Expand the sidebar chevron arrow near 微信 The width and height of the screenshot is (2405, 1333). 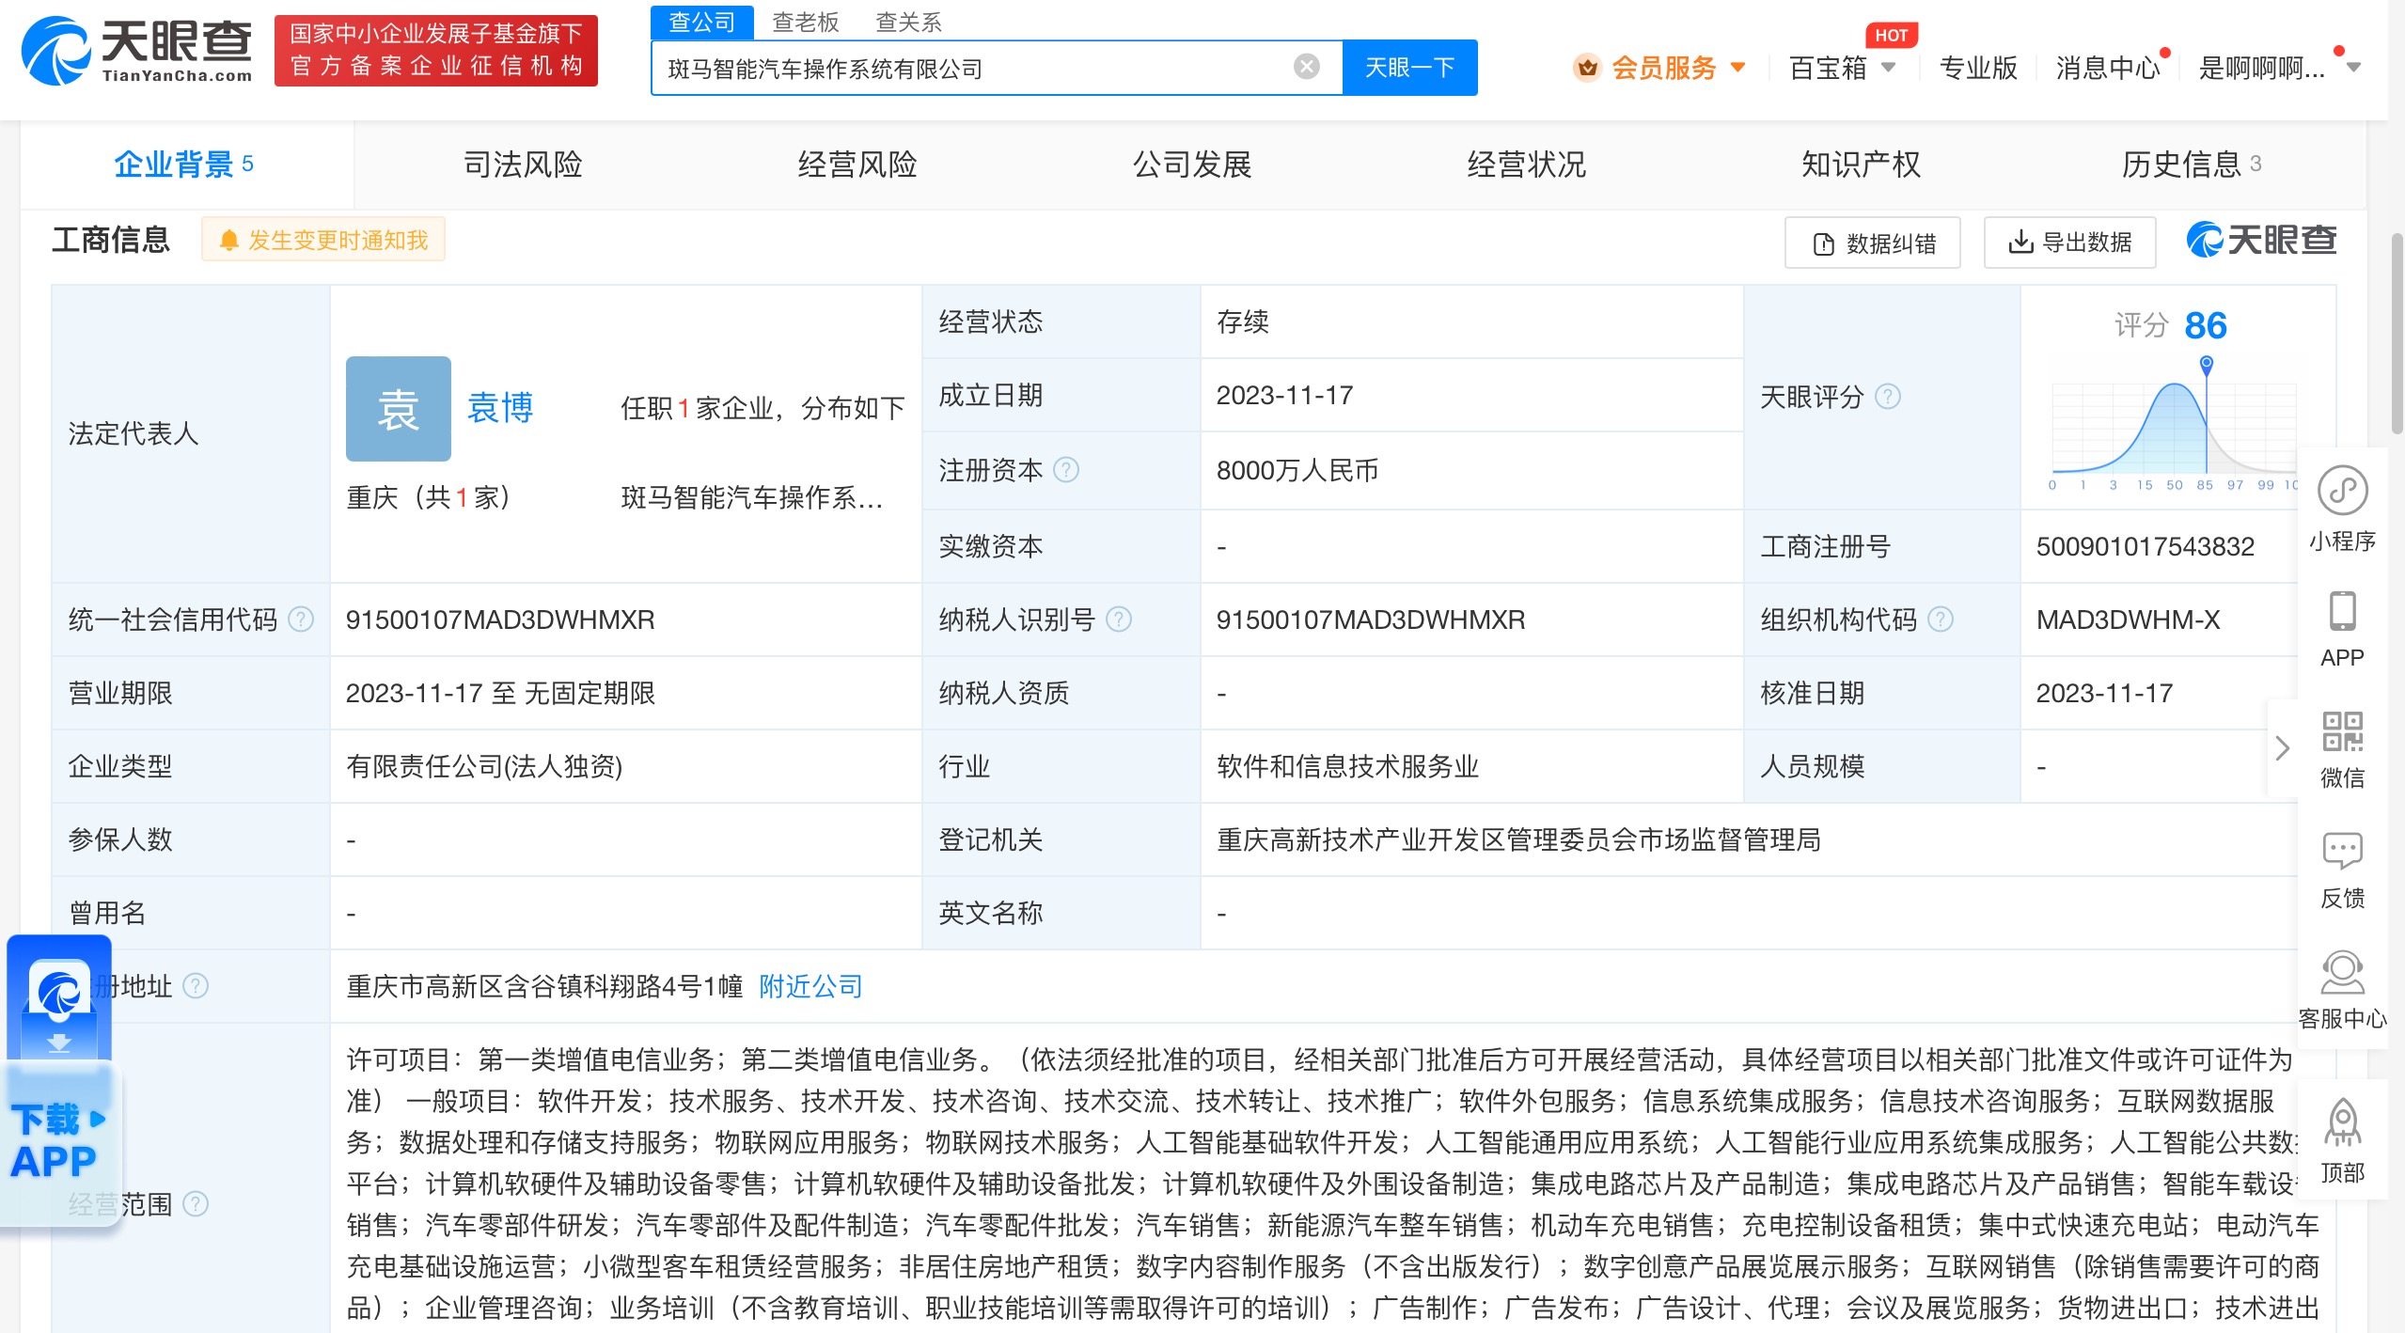(x=2282, y=748)
